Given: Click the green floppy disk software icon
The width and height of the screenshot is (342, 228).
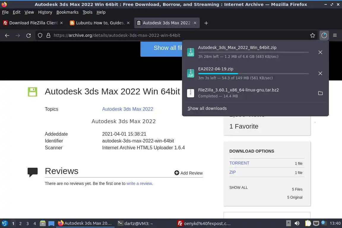Looking at the screenshot, I should coord(32,92).
